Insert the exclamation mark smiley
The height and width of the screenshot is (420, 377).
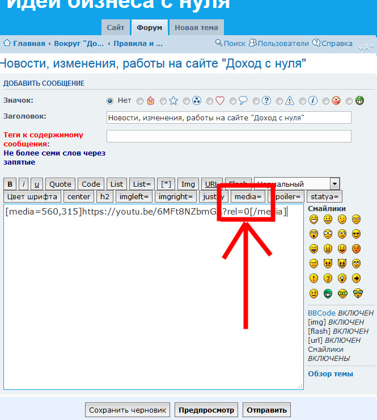click(314, 278)
